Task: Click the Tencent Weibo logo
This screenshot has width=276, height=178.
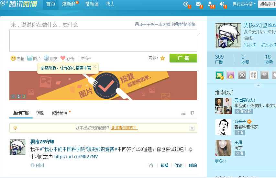Action: [x=19, y=4]
